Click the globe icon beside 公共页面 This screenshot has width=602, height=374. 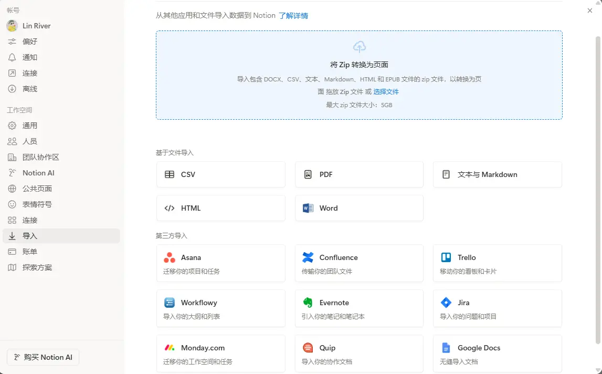click(12, 189)
